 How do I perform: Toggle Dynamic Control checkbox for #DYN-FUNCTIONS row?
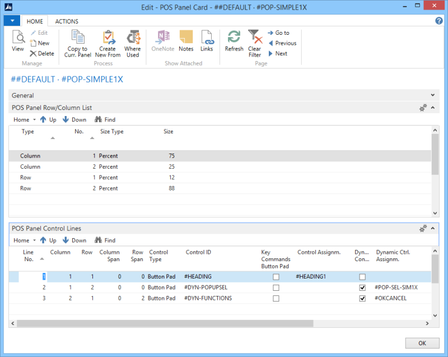point(362,298)
